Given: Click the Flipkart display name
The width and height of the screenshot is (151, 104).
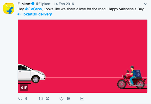Looking at the screenshot, I should point(24,4).
